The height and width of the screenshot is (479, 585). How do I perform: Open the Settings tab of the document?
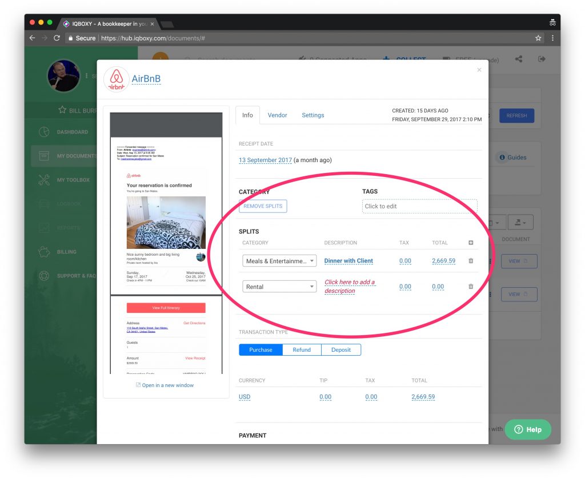tap(313, 115)
